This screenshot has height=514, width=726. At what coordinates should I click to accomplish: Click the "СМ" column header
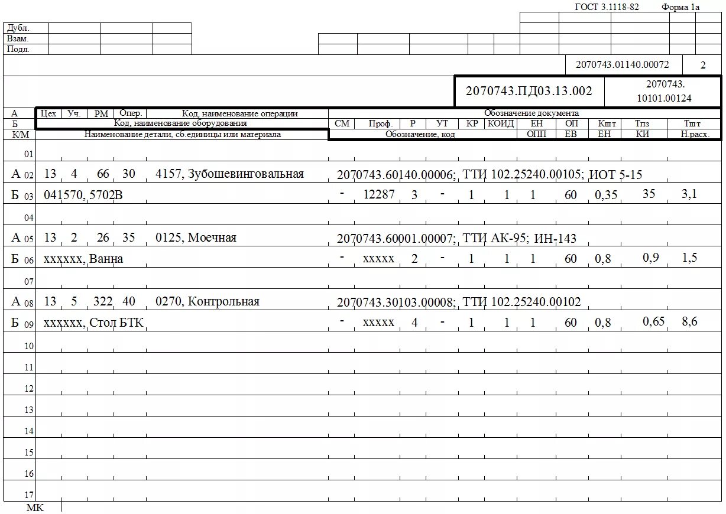(x=342, y=123)
